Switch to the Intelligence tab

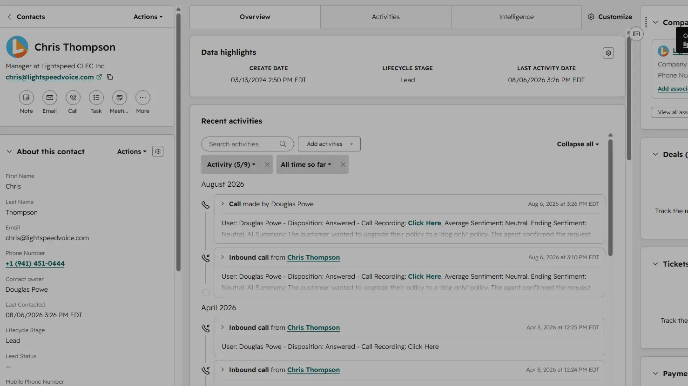click(516, 17)
